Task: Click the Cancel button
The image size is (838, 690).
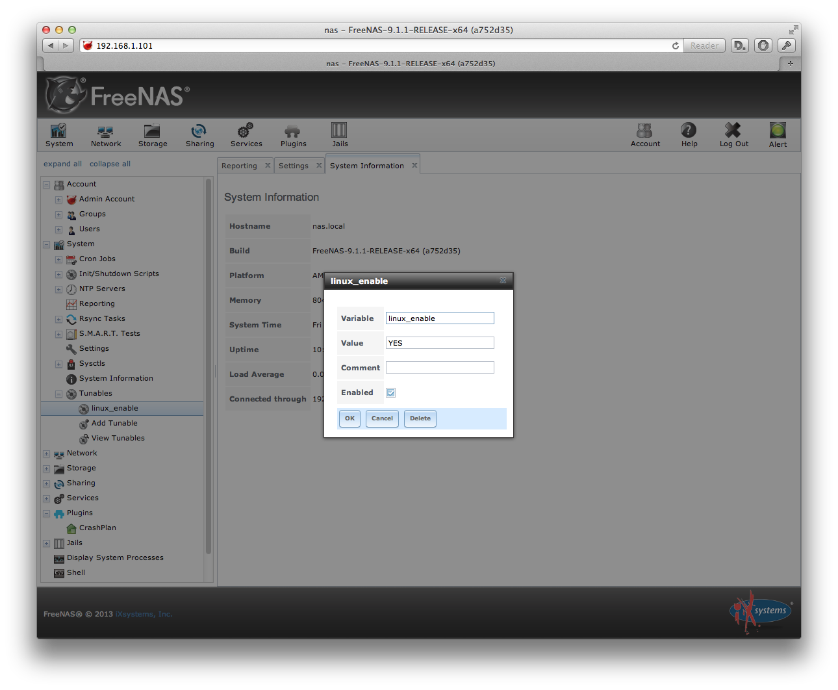Action: (x=382, y=418)
